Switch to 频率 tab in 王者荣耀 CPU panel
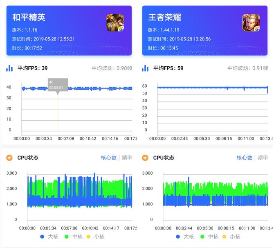 click(263, 158)
